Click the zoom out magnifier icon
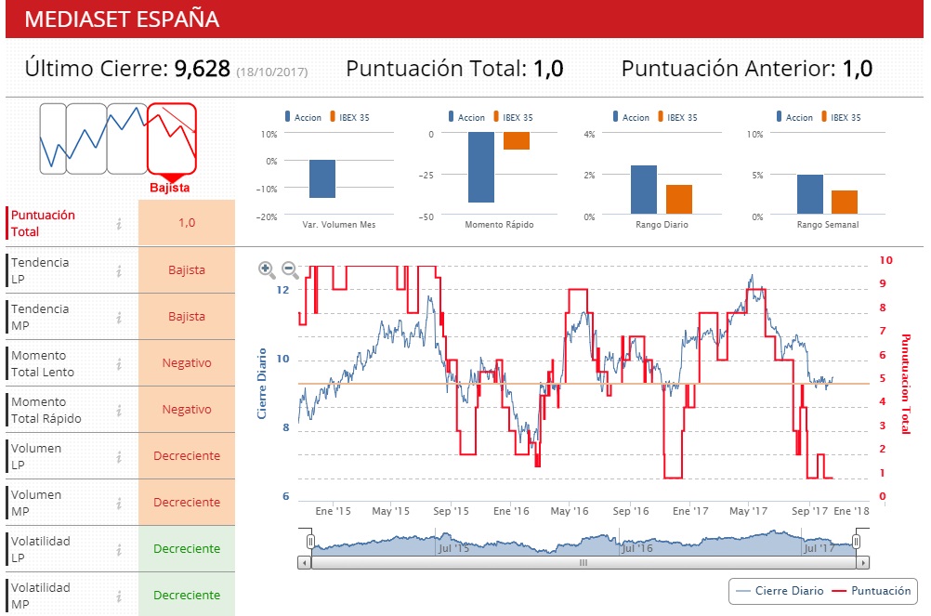The image size is (931, 616). pos(290,270)
